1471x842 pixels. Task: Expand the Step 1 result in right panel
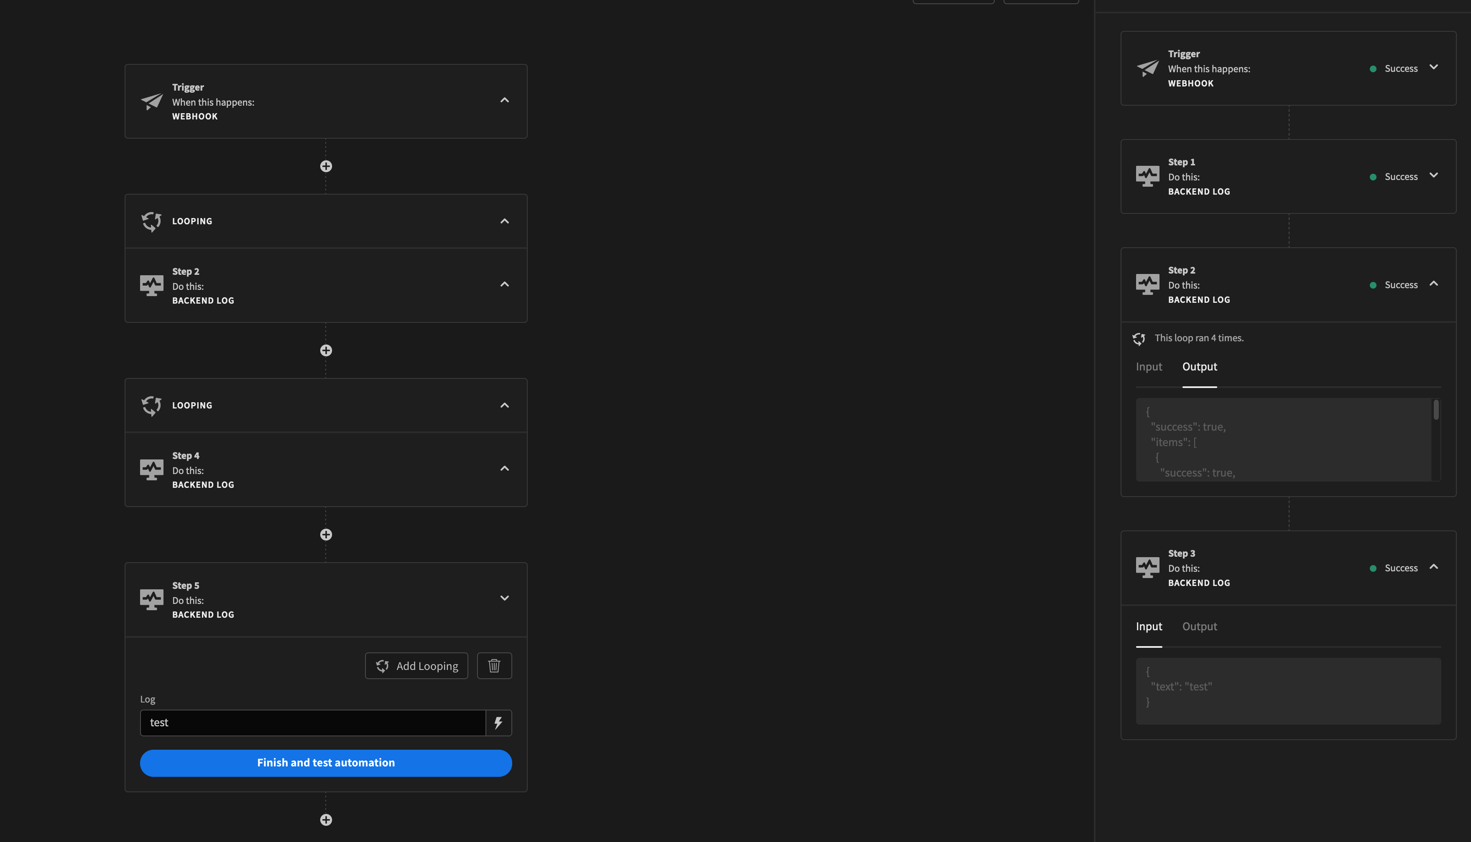pos(1434,175)
